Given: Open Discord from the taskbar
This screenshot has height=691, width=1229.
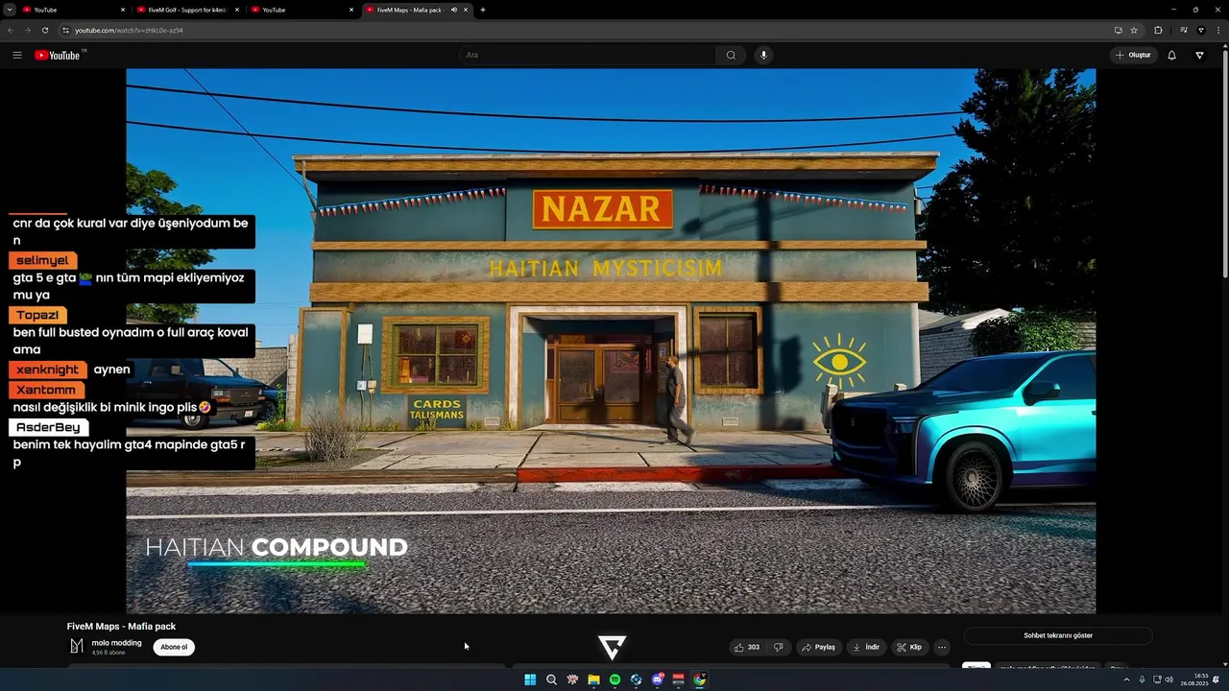Looking at the screenshot, I should (657, 679).
